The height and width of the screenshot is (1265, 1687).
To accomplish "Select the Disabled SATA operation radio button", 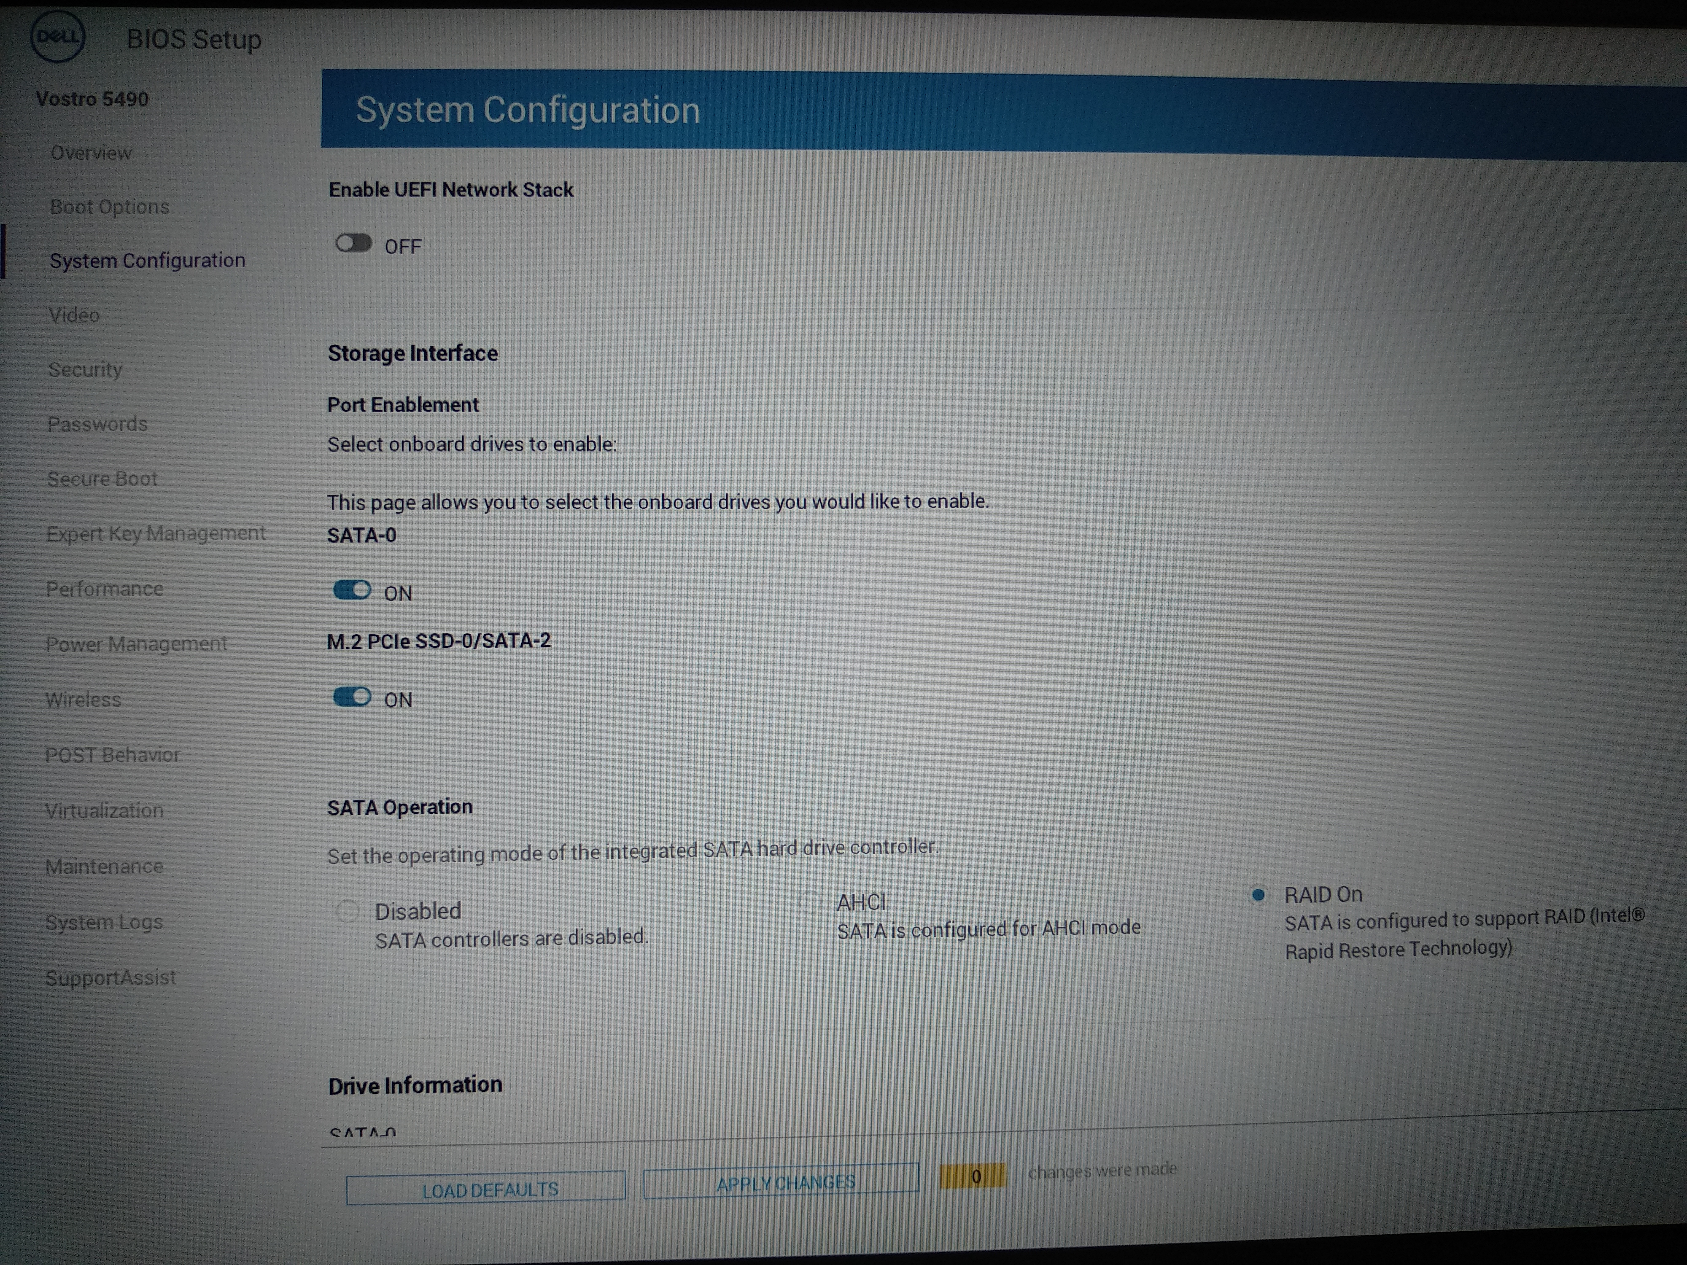I will click(348, 911).
